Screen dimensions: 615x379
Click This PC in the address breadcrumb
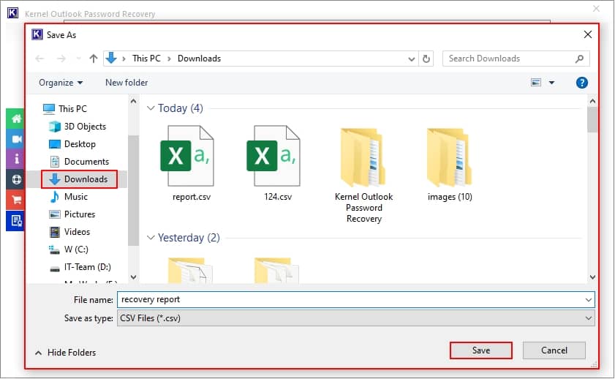click(146, 59)
